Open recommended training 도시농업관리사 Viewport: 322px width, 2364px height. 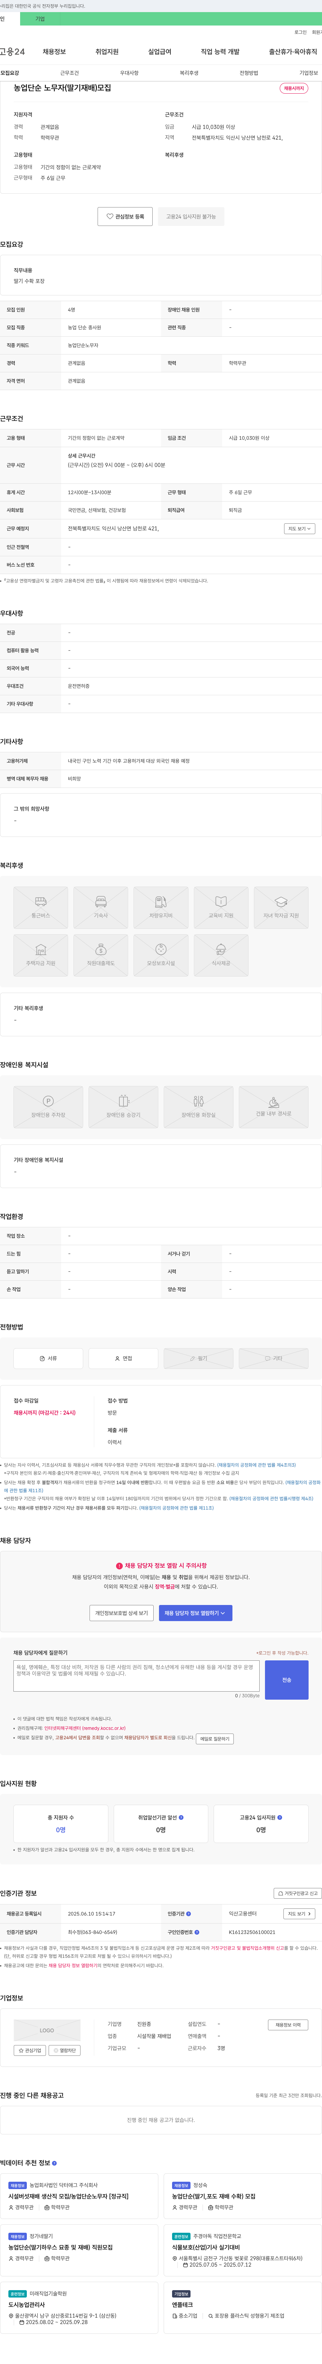[26, 2305]
